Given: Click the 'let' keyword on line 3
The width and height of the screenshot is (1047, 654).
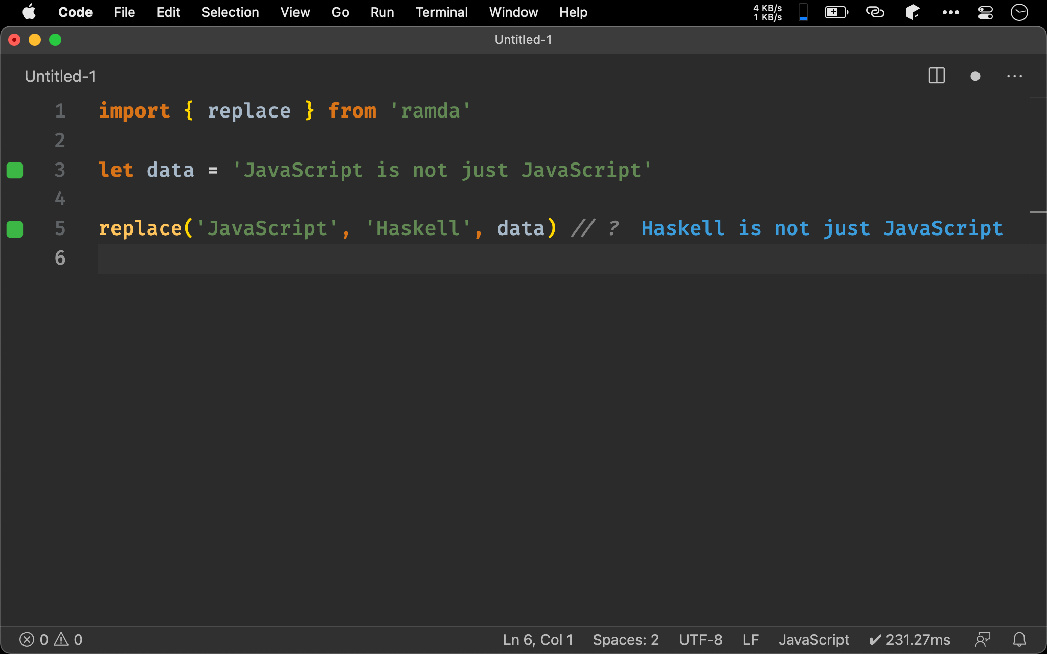Looking at the screenshot, I should pyautogui.click(x=116, y=170).
